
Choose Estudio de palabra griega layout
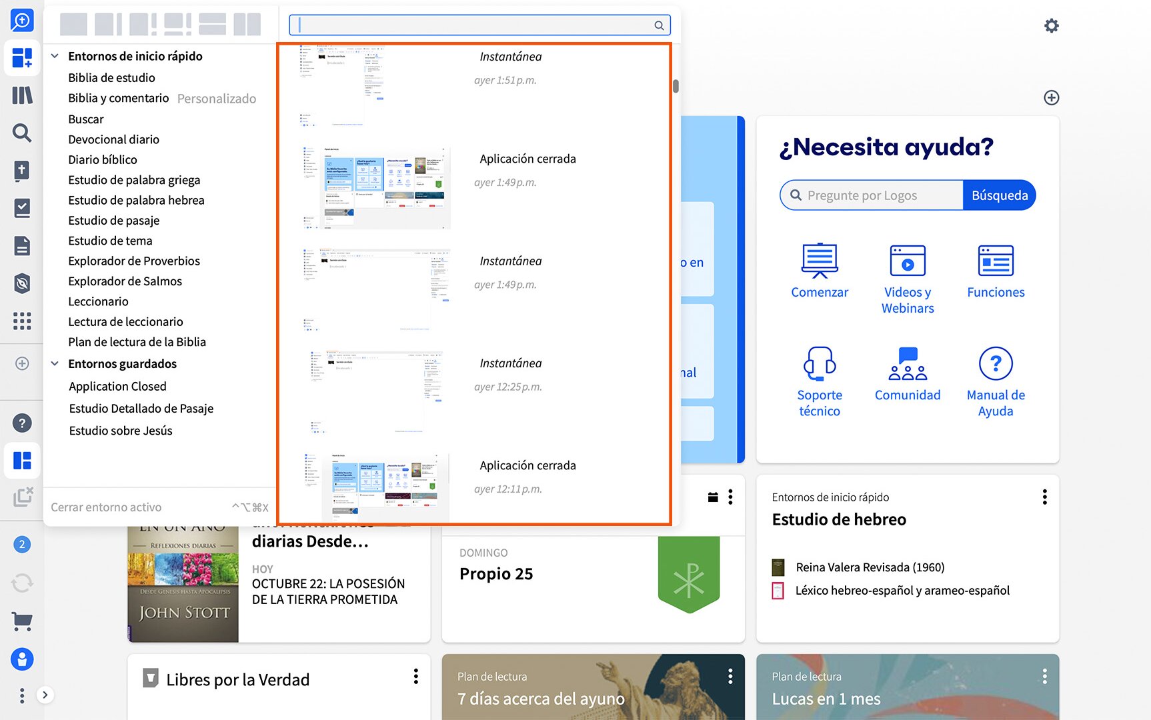pos(134,180)
